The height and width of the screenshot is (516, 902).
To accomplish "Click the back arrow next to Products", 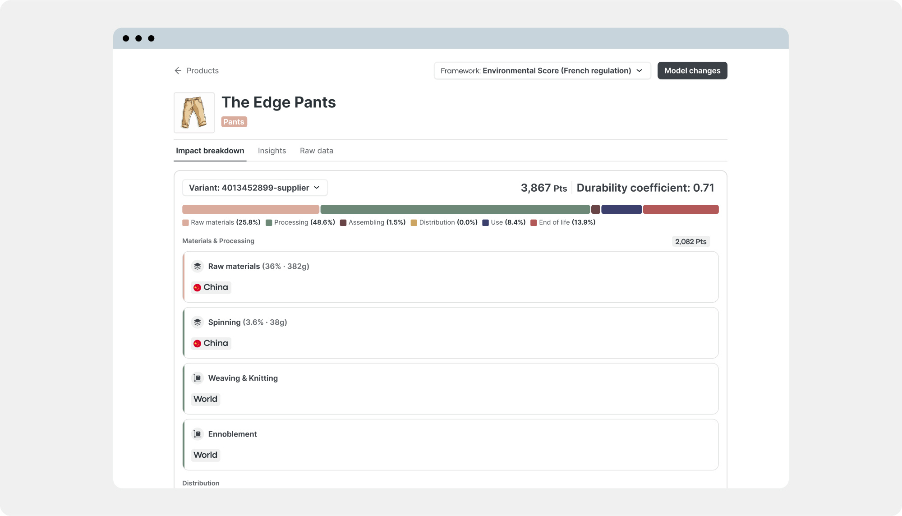I will coord(178,71).
